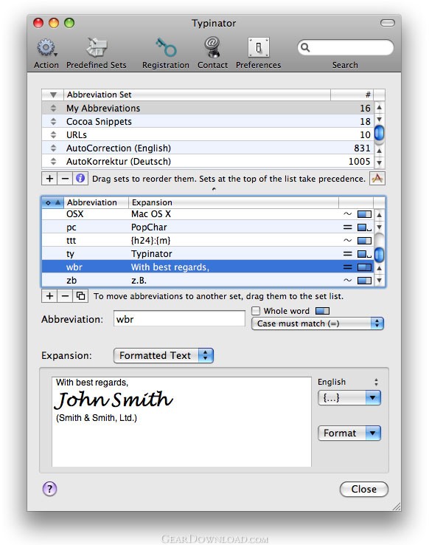Image resolution: width=429 pixels, height=545 pixels.
Task: Enable the Whole word checkbox
Action: point(256,311)
